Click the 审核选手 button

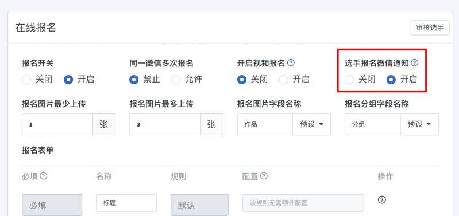(430, 28)
